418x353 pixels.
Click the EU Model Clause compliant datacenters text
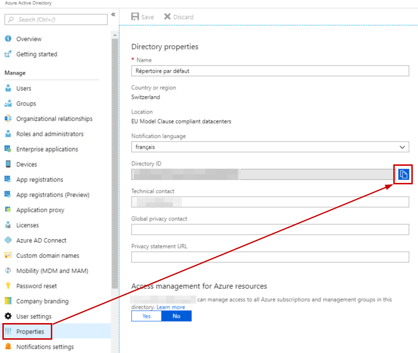coord(181,121)
